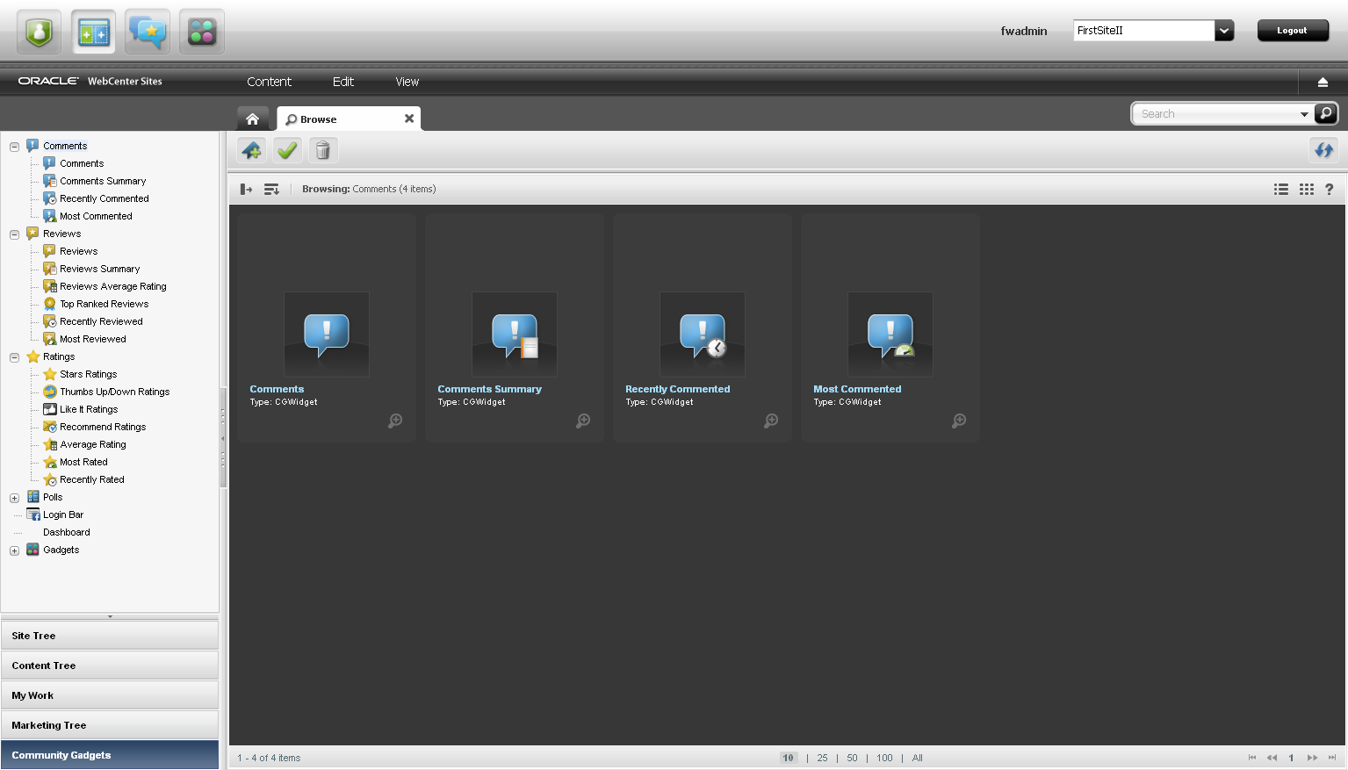Open the Recently Commented widget link
This screenshot has width=1348, height=770.
[x=677, y=389]
